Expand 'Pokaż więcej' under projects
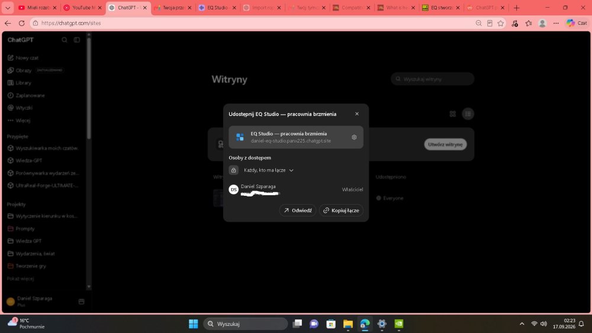Viewport: 592px width, 333px height. (x=20, y=279)
